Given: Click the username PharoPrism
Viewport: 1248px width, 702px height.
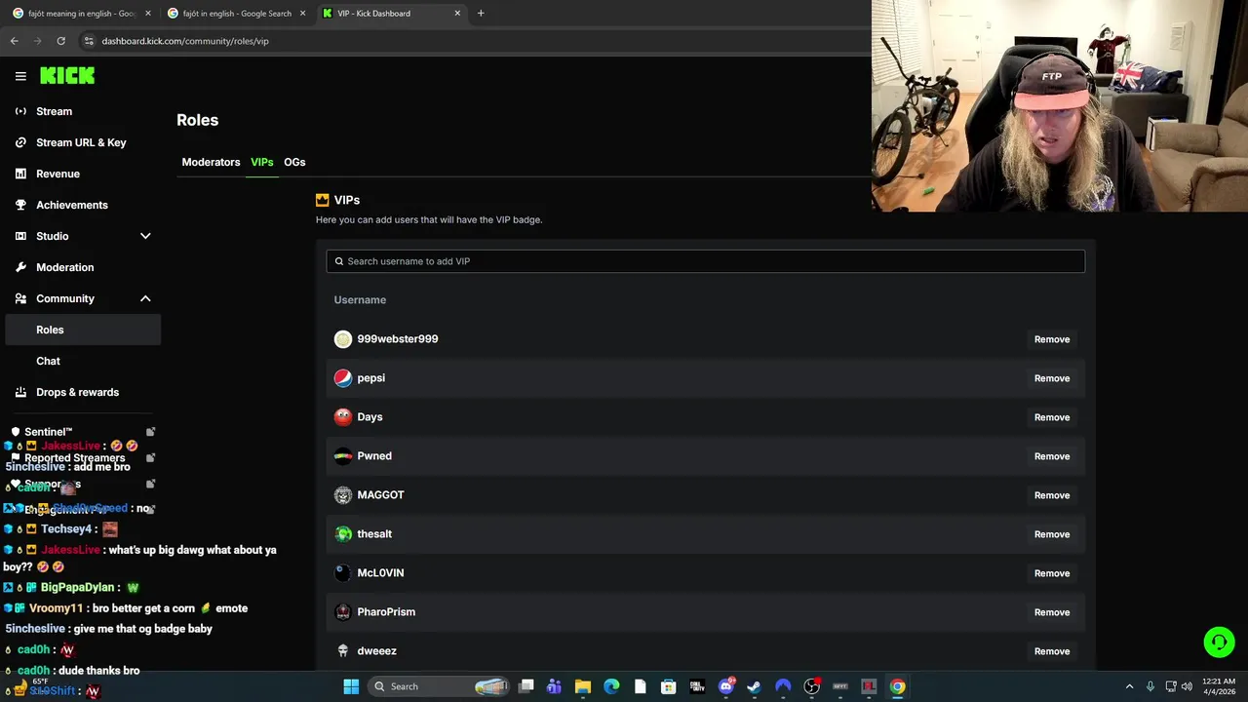Looking at the screenshot, I should tap(386, 612).
